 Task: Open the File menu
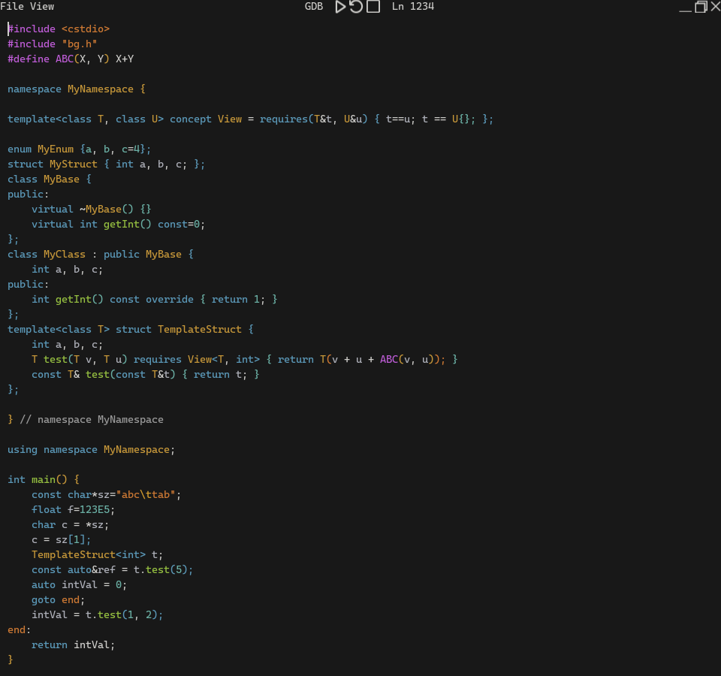pyautogui.click(x=12, y=7)
